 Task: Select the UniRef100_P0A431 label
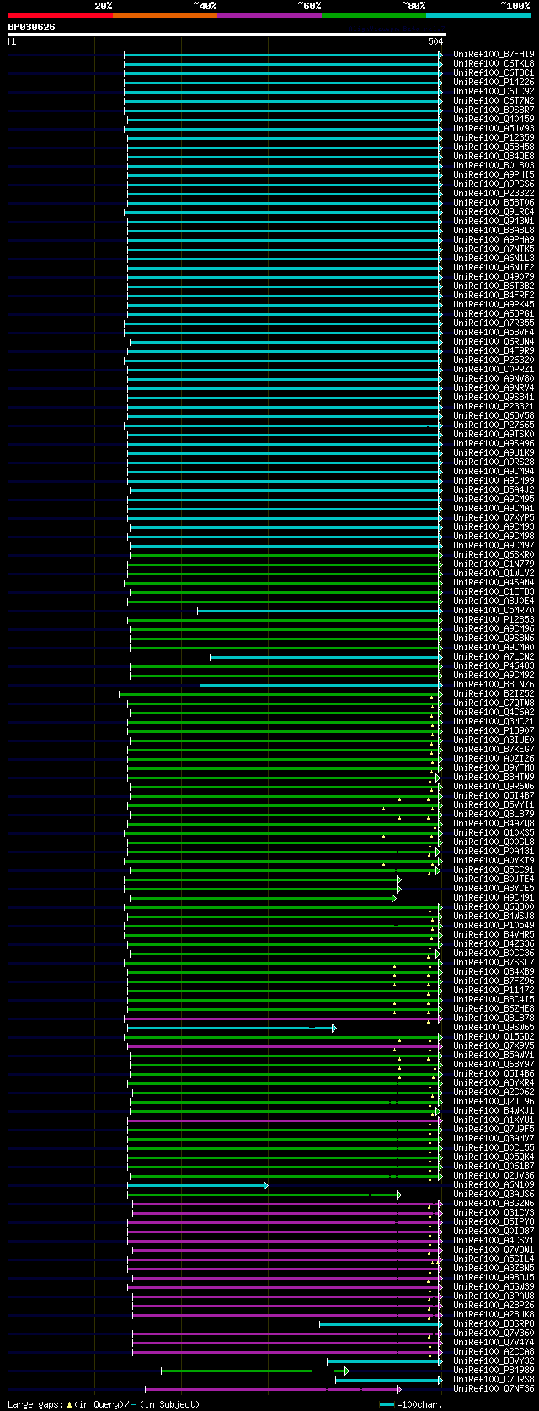click(x=494, y=851)
